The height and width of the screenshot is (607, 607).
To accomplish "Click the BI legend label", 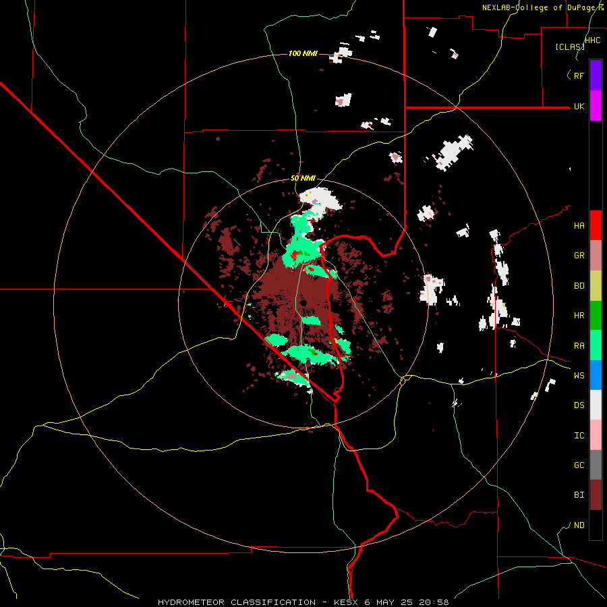I will click(579, 495).
